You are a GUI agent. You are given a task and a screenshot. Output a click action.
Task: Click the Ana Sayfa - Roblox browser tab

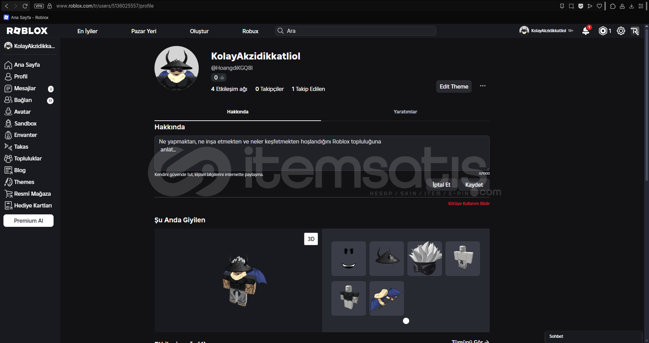pyautogui.click(x=26, y=17)
